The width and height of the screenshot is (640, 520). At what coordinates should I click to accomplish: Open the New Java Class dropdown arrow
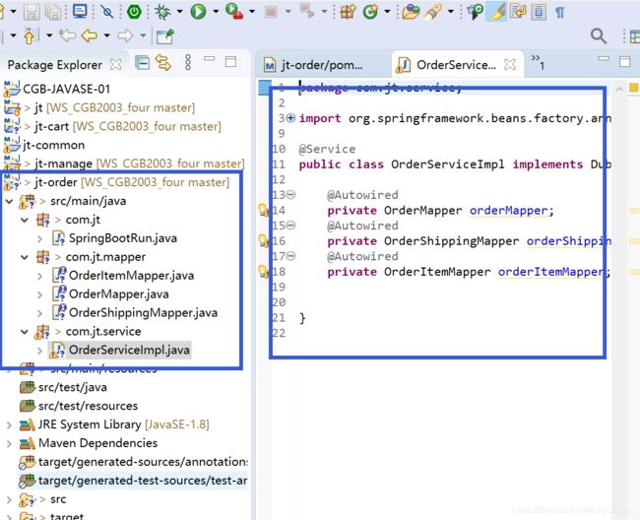coord(387,12)
